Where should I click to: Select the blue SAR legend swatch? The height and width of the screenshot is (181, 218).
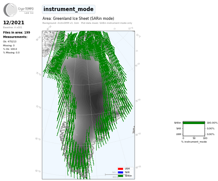[x=121, y=172]
